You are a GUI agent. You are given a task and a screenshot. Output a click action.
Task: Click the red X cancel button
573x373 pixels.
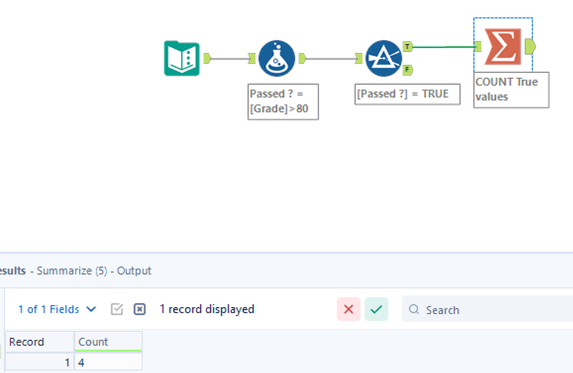point(348,309)
